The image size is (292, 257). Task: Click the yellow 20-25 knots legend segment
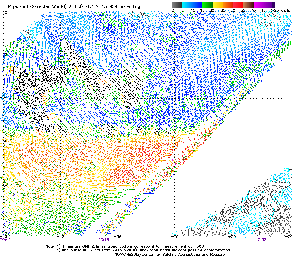click(x=218, y=5)
